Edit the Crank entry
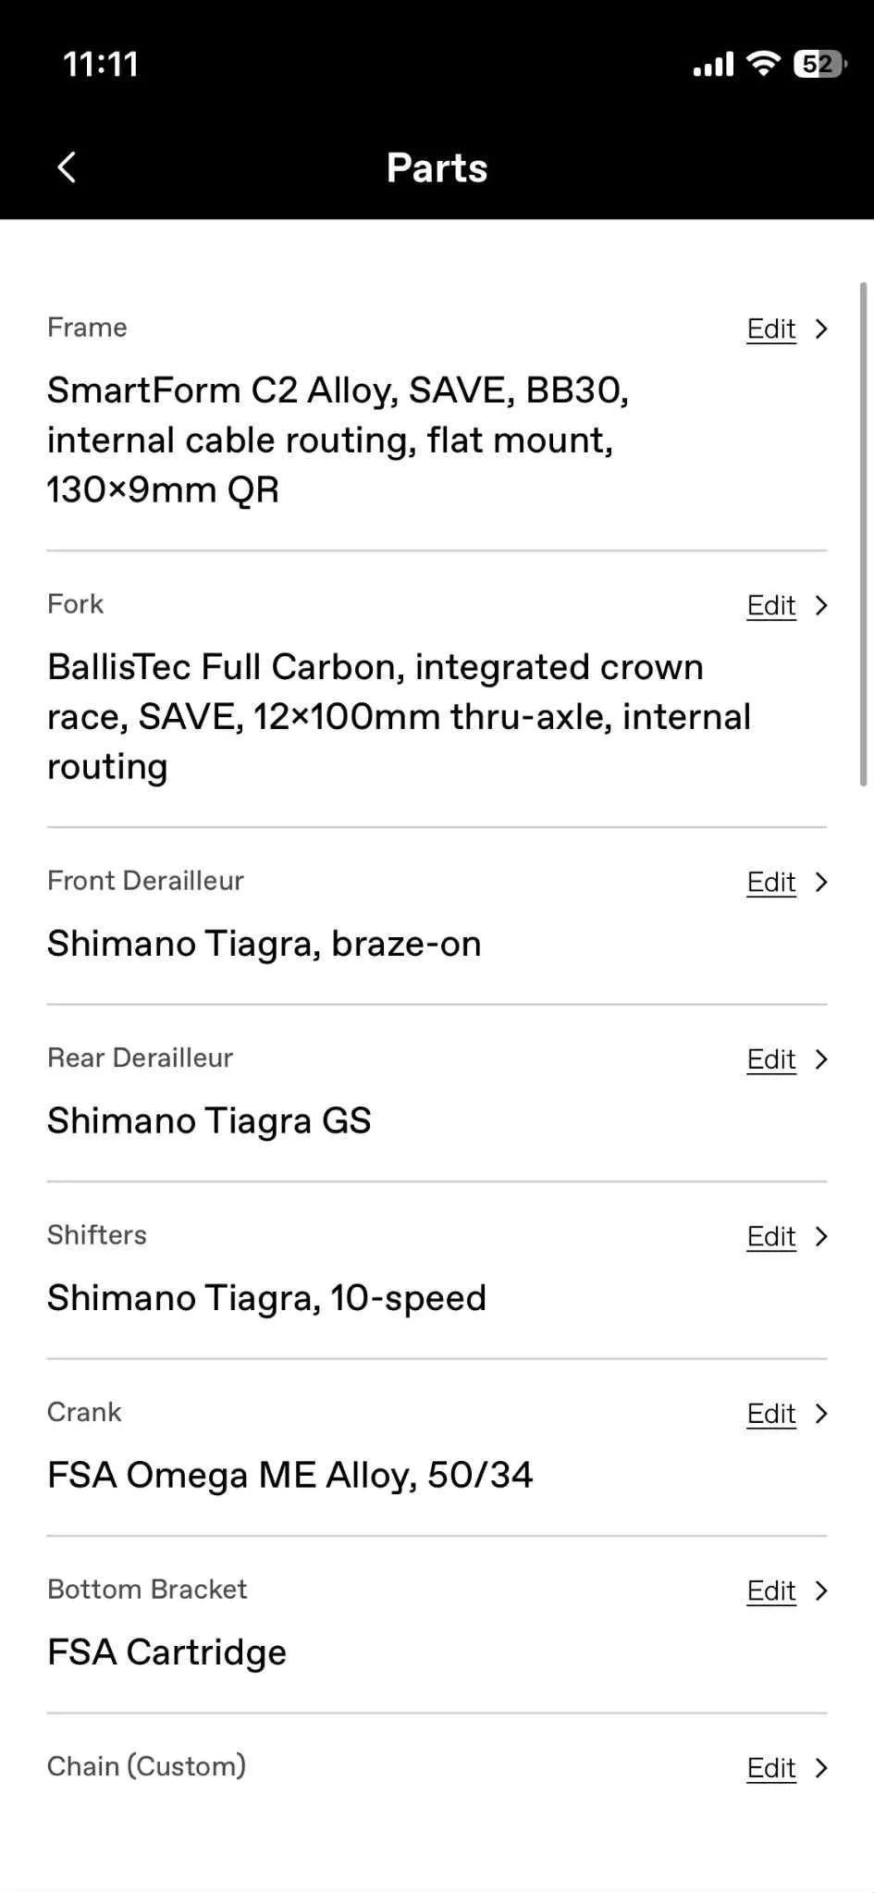874x1893 pixels. click(771, 1413)
